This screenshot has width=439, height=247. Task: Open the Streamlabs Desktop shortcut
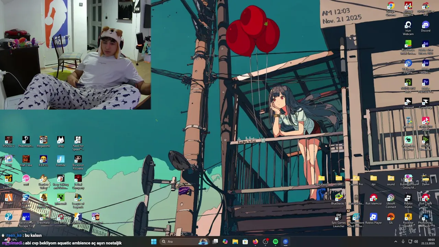point(408,143)
